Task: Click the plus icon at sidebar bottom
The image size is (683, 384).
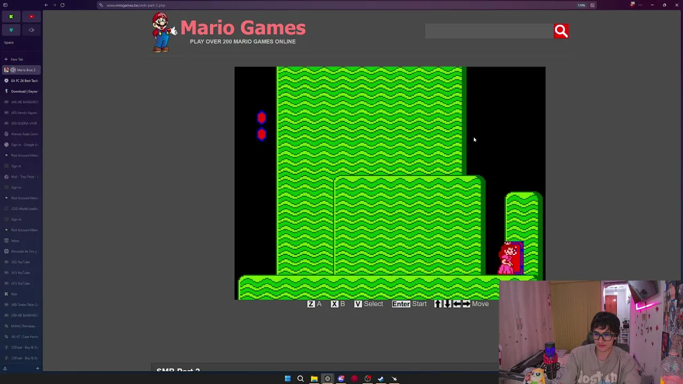Action: pos(37,368)
